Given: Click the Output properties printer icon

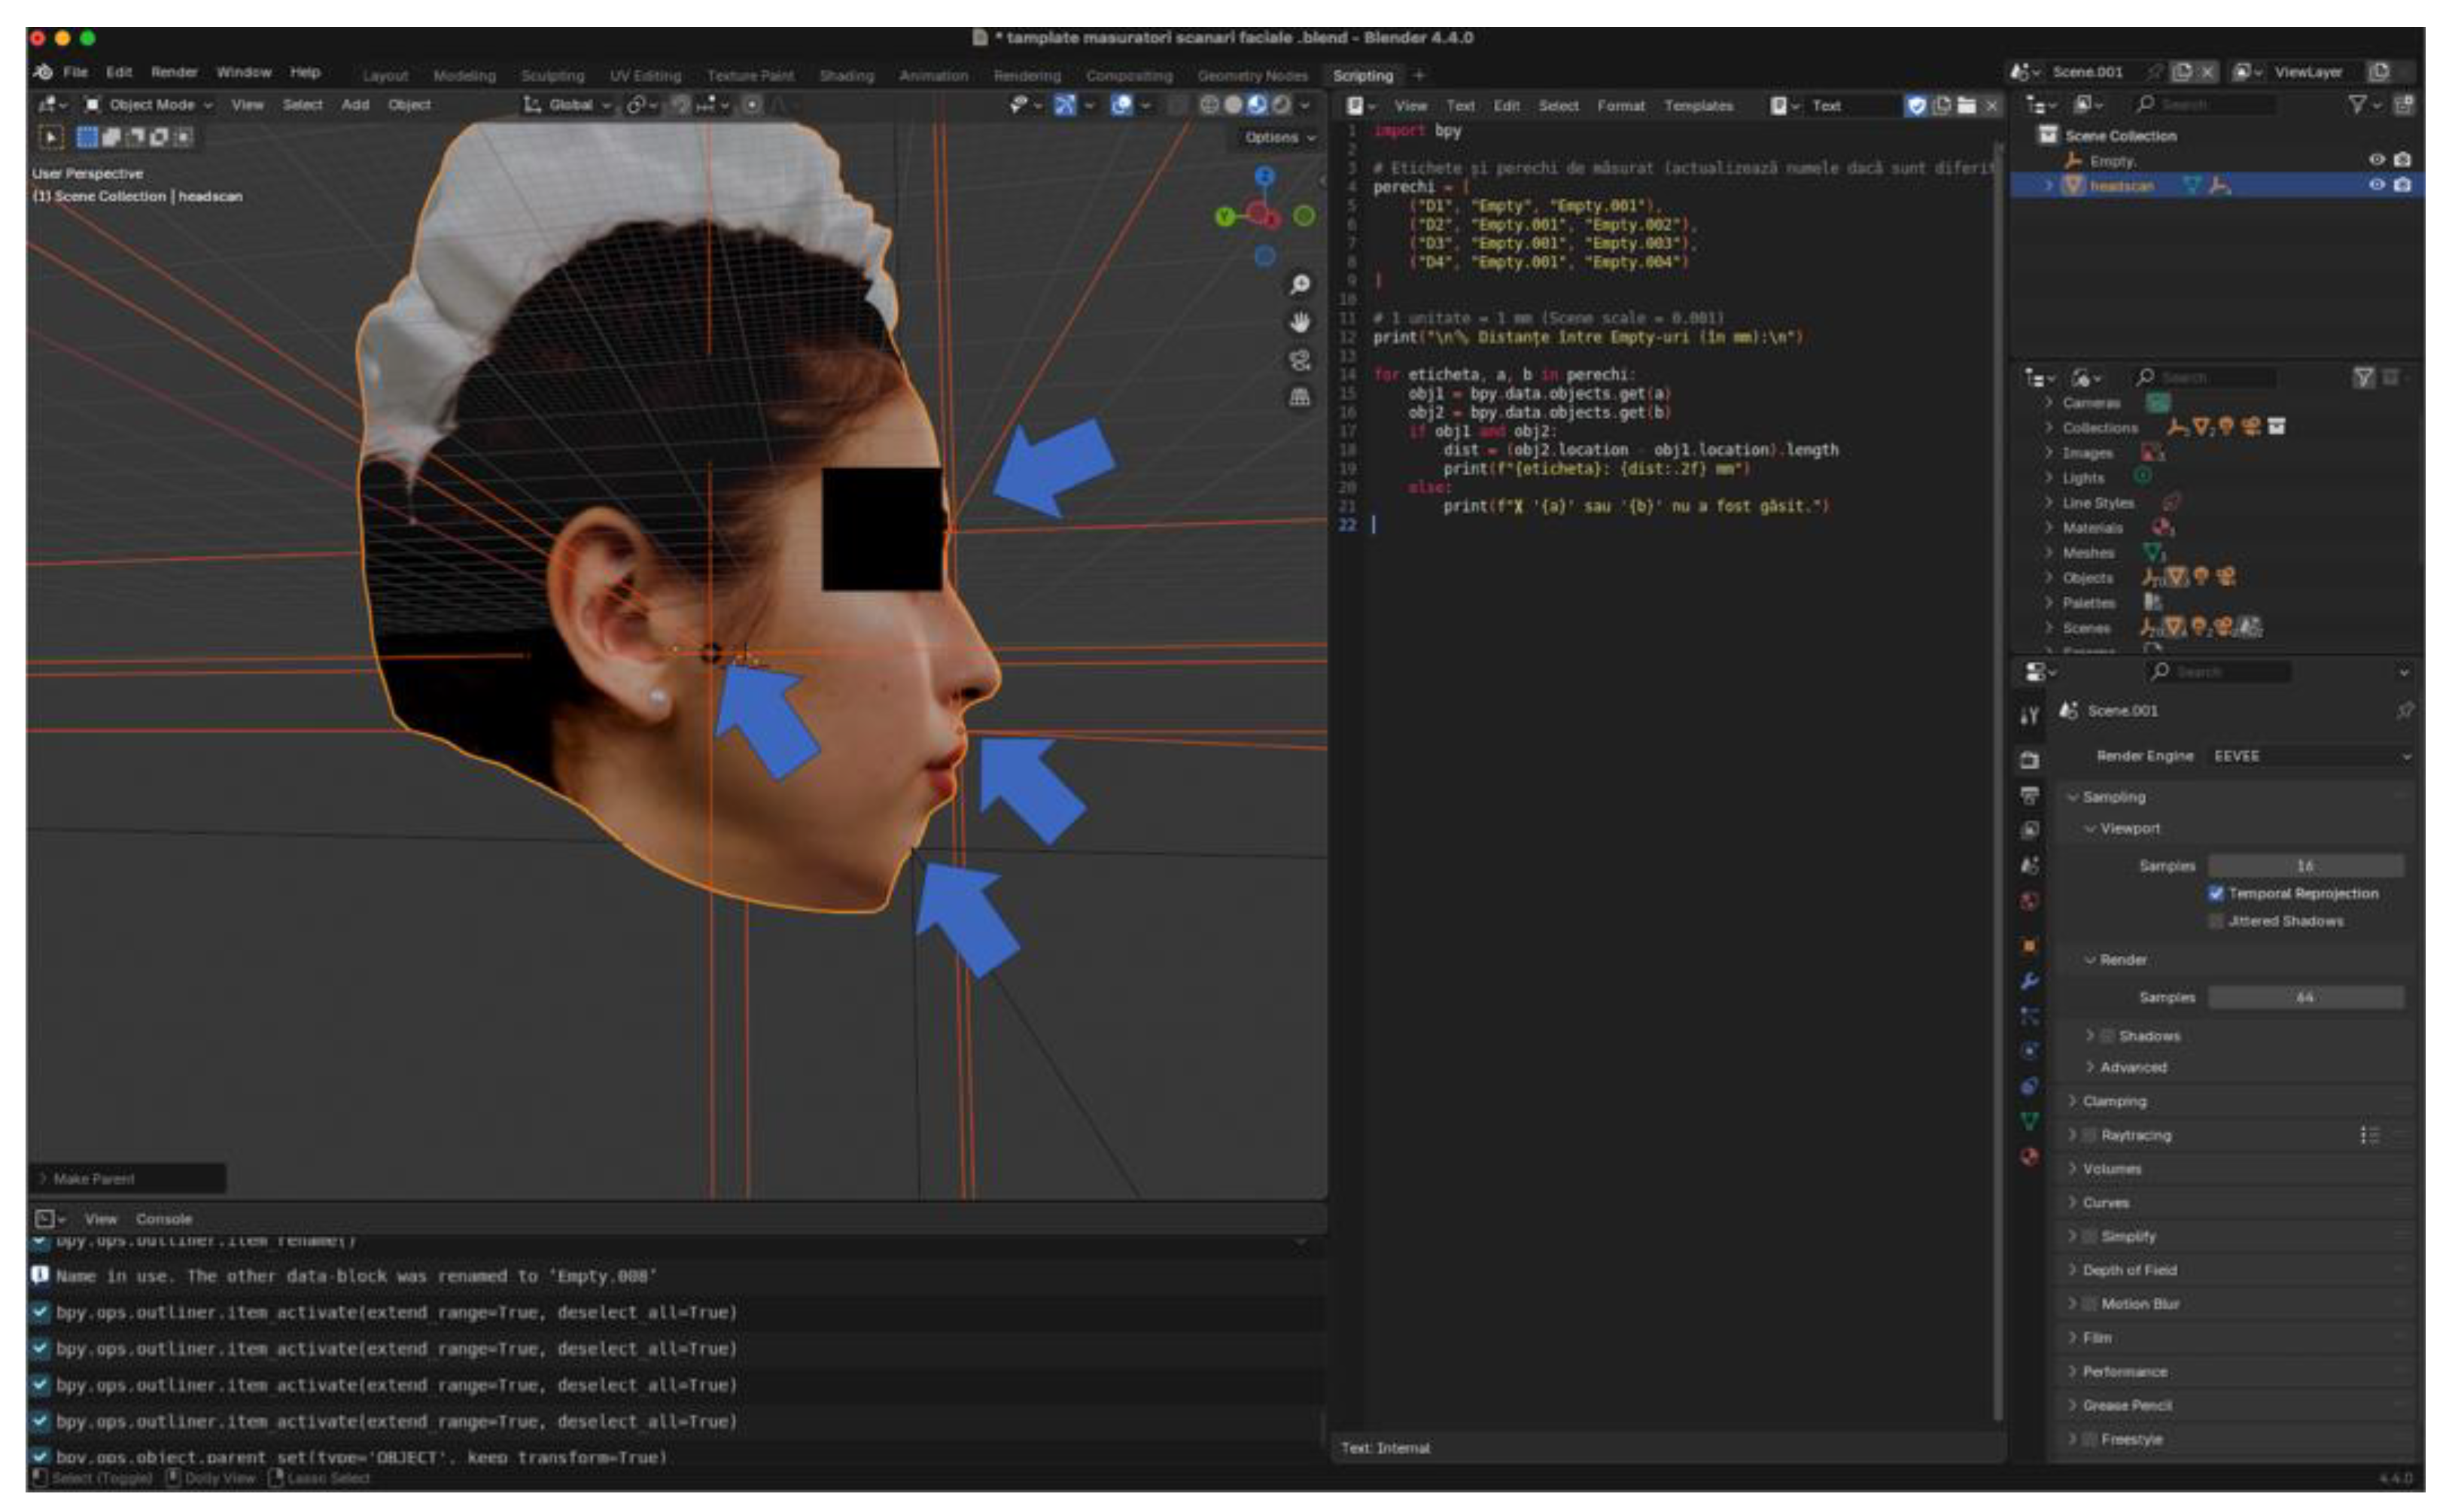Looking at the screenshot, I should tap(2029, 796).
